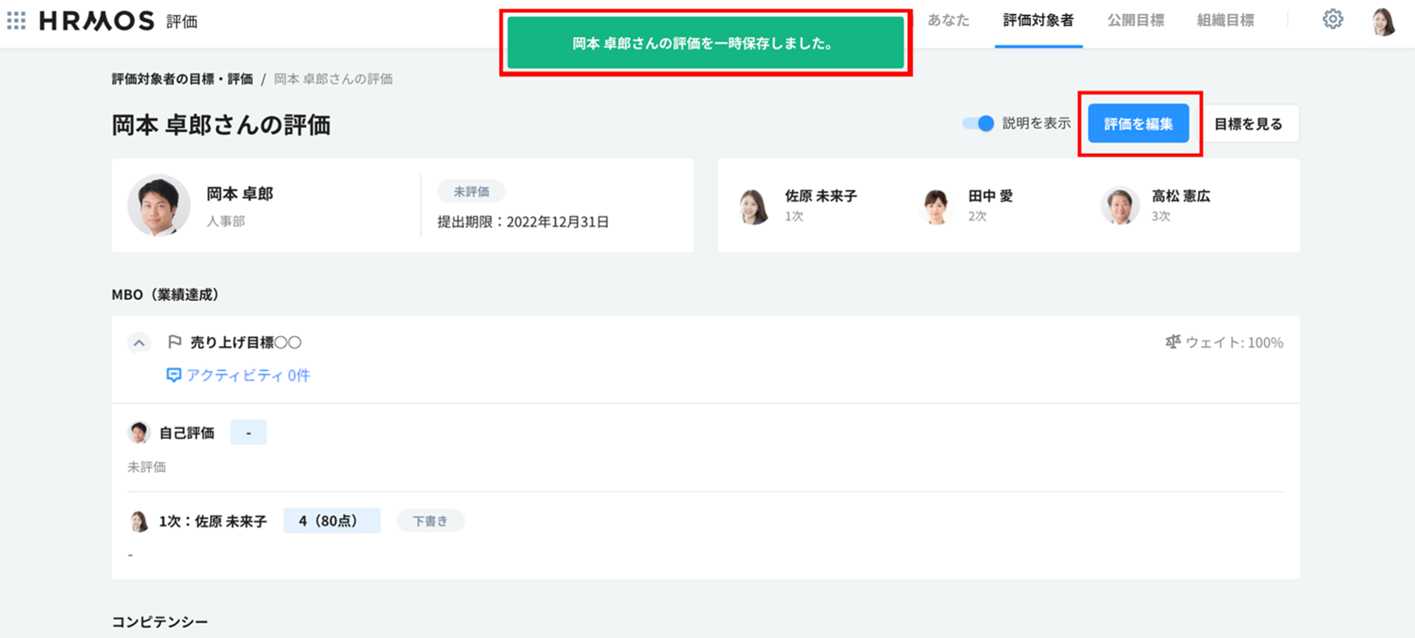This screenshot has width=1415, height=638.
Task: Collapse the 売り上げ目標 goal section
Action: [139, 343]
